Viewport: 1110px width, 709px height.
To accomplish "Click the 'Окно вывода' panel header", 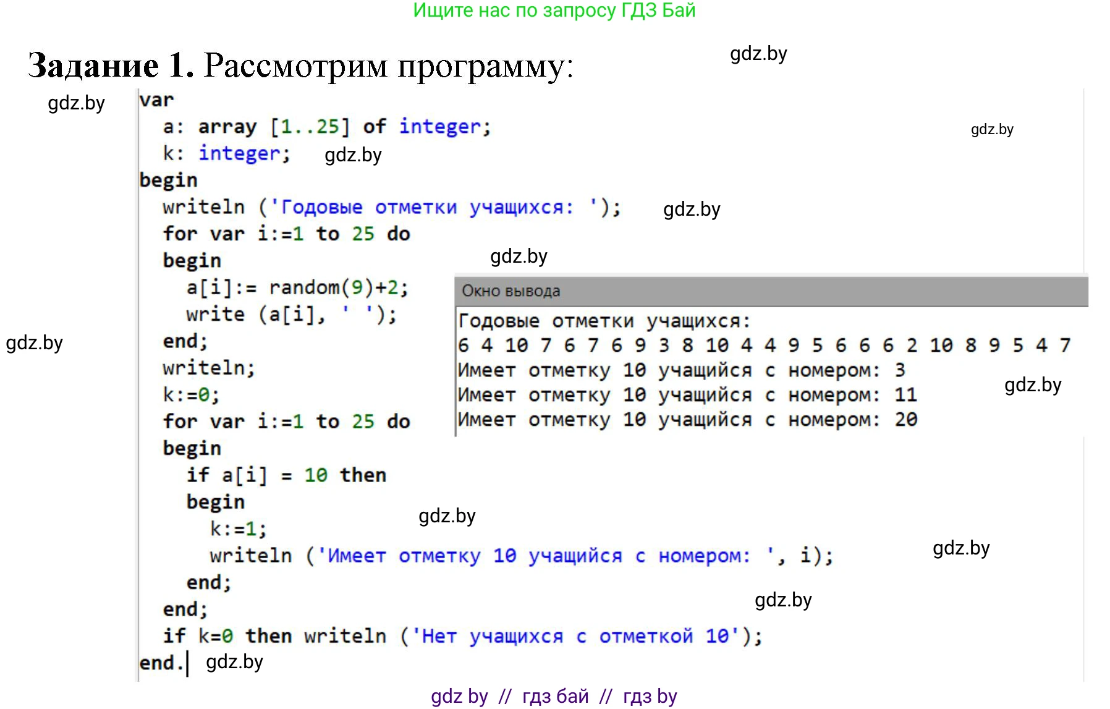I will click(x=513, y=291).
